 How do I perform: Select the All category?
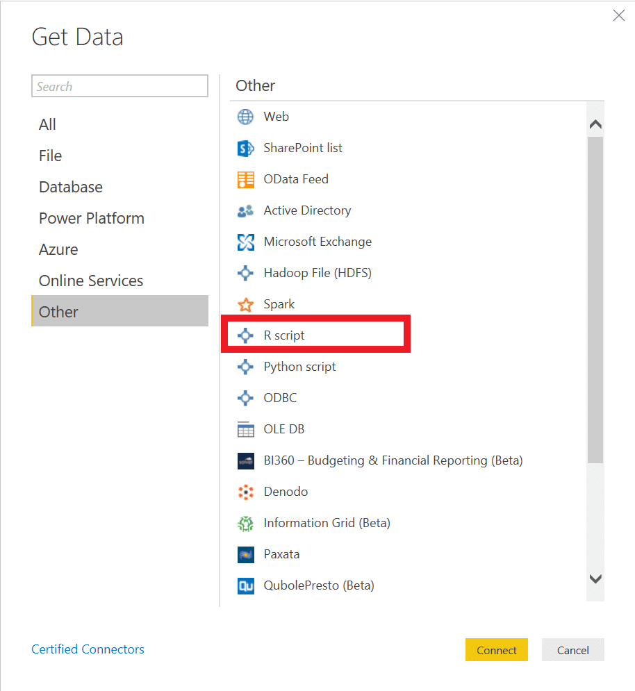(x=119, y=125)
